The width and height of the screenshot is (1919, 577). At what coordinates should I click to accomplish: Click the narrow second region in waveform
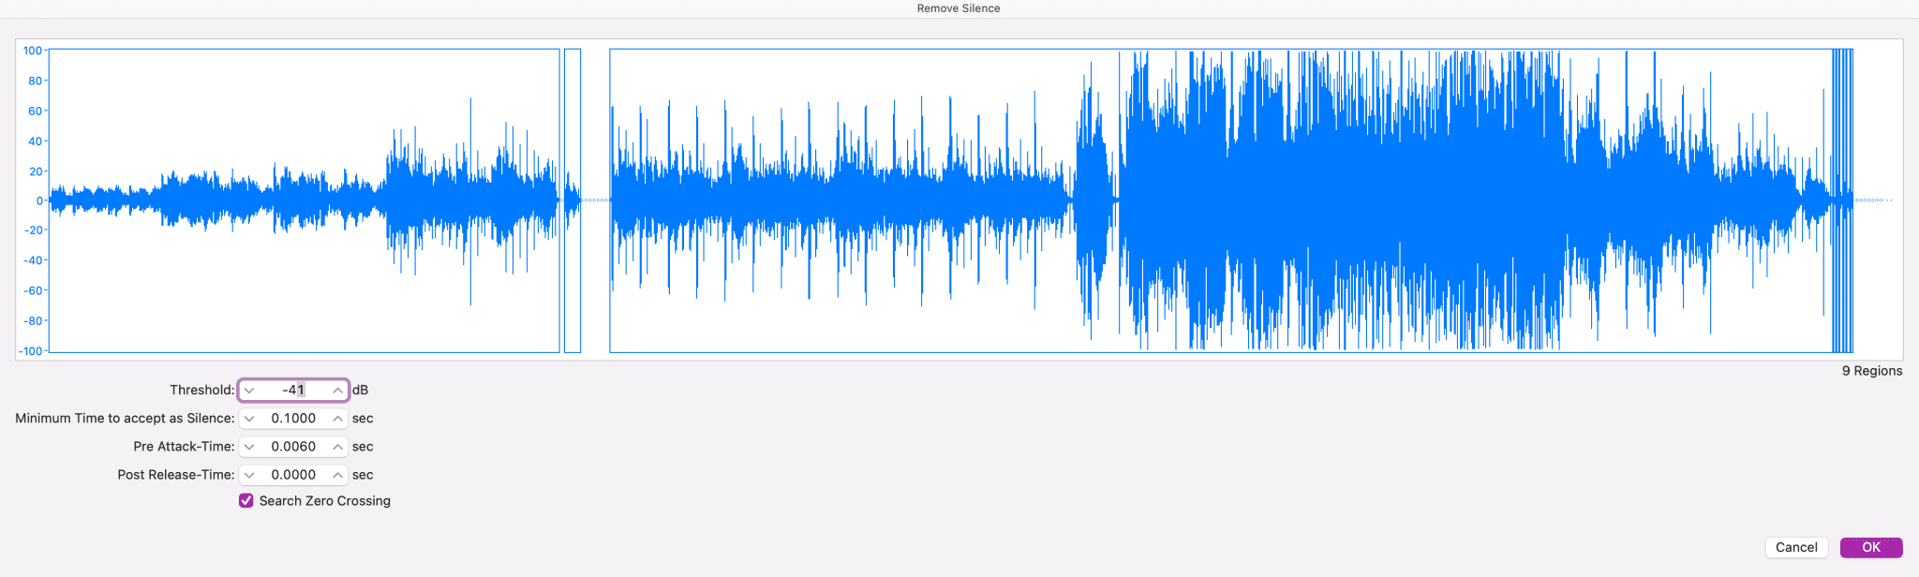573,200
